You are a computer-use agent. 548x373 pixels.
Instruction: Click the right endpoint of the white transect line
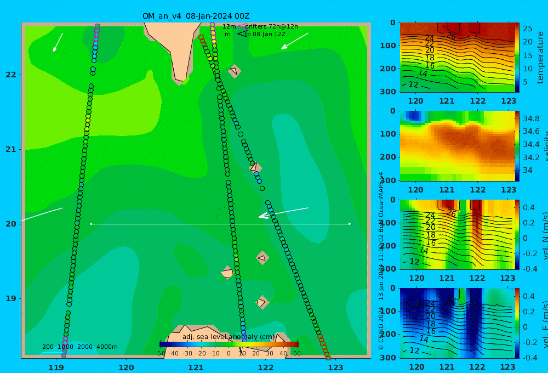350,224
